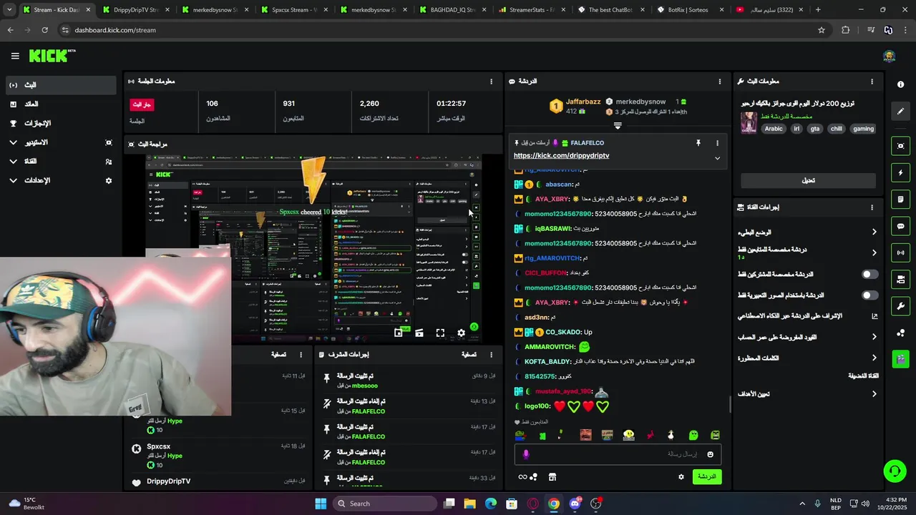Open the user avatar in top right
This screenshot has height=515, width=916.
click(x=889, y=57)
